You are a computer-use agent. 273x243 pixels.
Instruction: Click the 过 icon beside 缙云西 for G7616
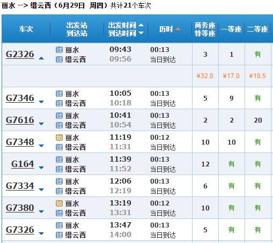pos(59,125)
